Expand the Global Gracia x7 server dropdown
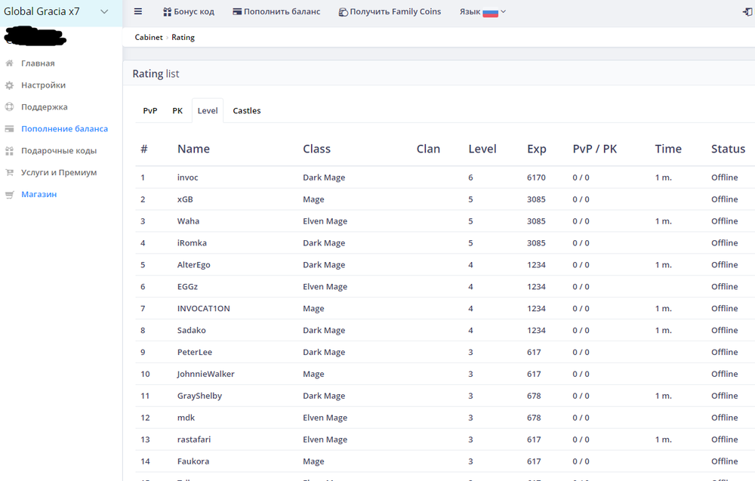This screenshot has height=481, width=755. click(104, 12)
